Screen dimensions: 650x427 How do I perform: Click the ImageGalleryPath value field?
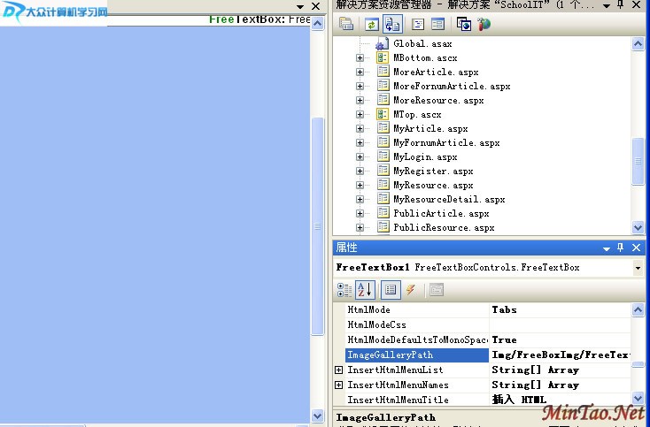(x=560, y=355)
